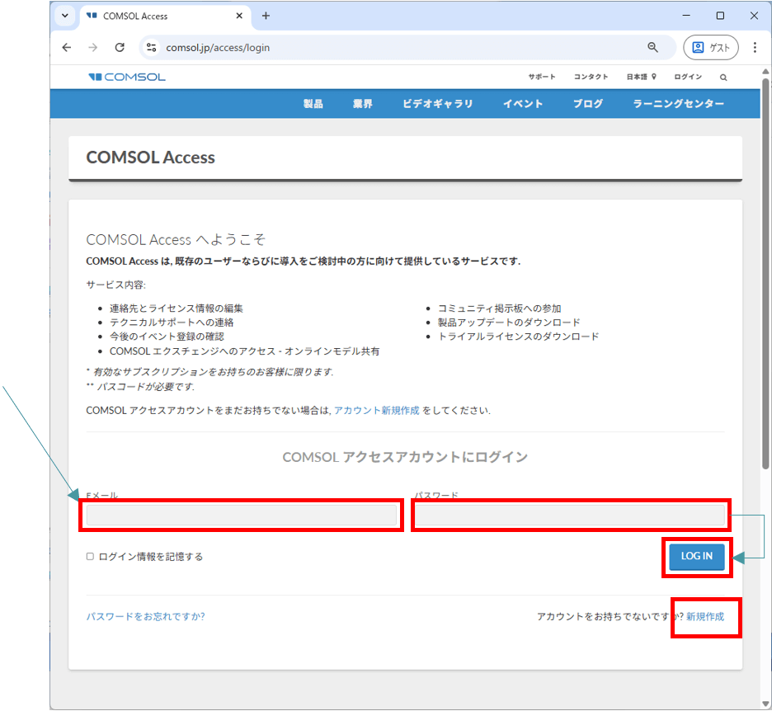
Task: Open the 日本語 language selector
Action: point(640,77)
